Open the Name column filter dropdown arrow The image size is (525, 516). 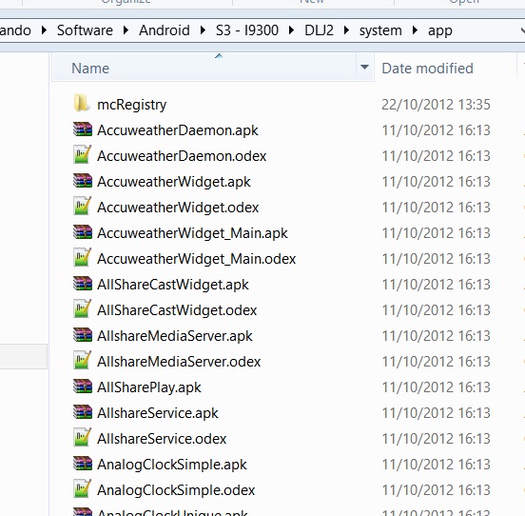364,67
